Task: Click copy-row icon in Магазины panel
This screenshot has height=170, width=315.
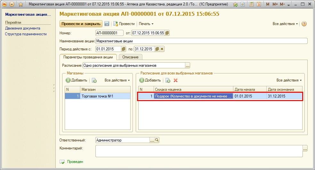Action: tap(94, 80)
